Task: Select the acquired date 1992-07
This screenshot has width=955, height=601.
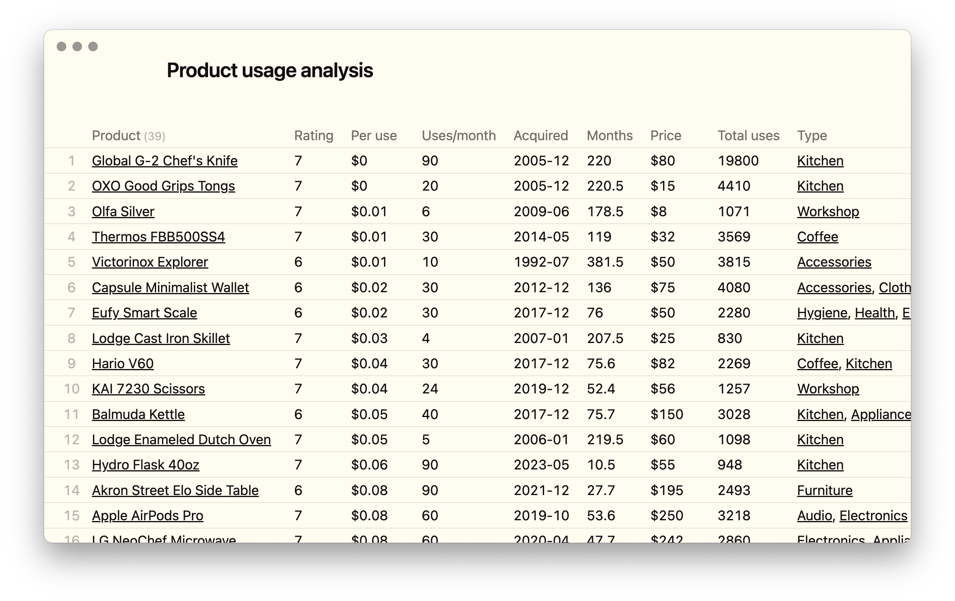Action: [x=541, y=262]
